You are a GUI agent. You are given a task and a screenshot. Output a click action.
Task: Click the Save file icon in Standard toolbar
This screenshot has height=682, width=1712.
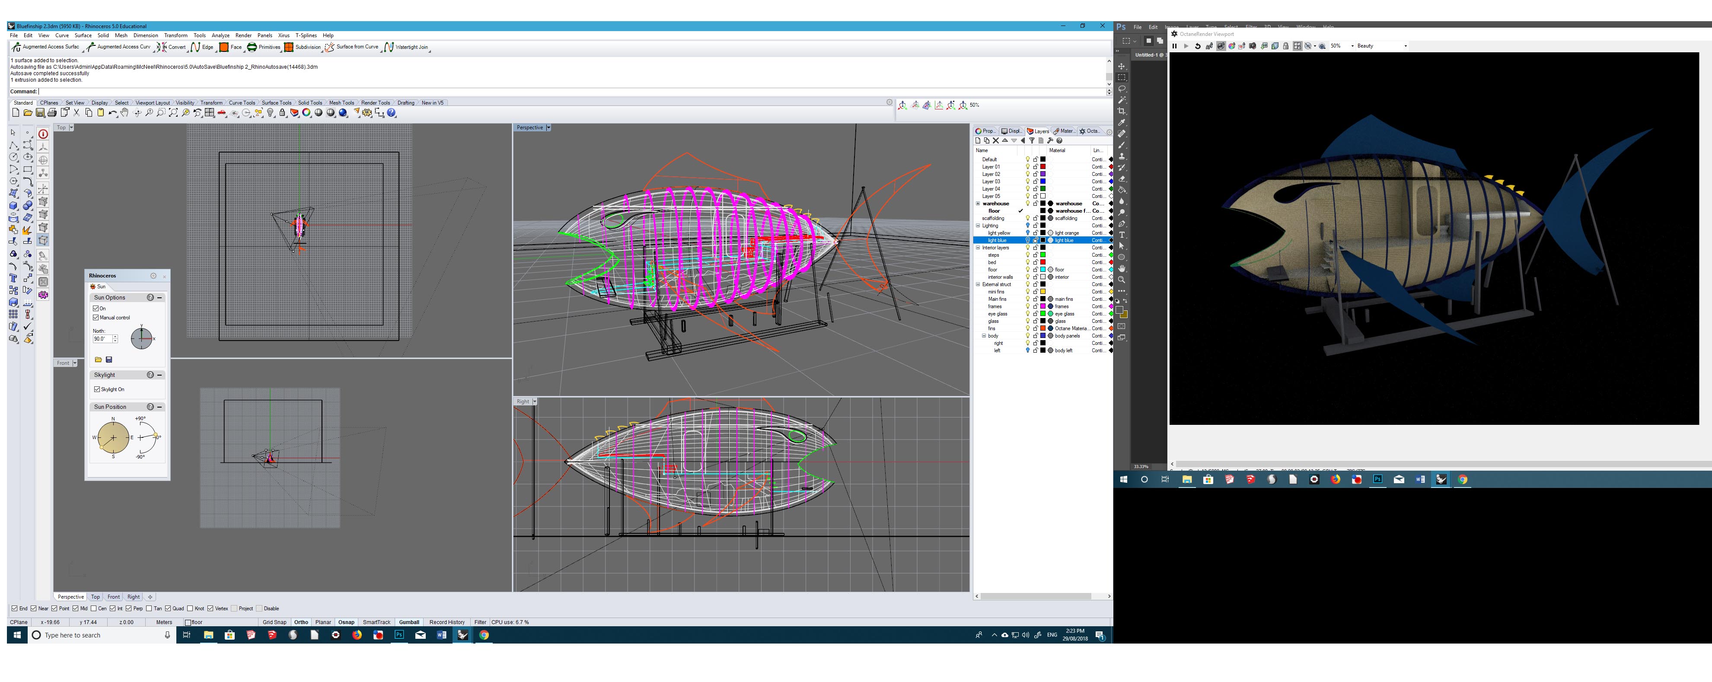(40, 113)
